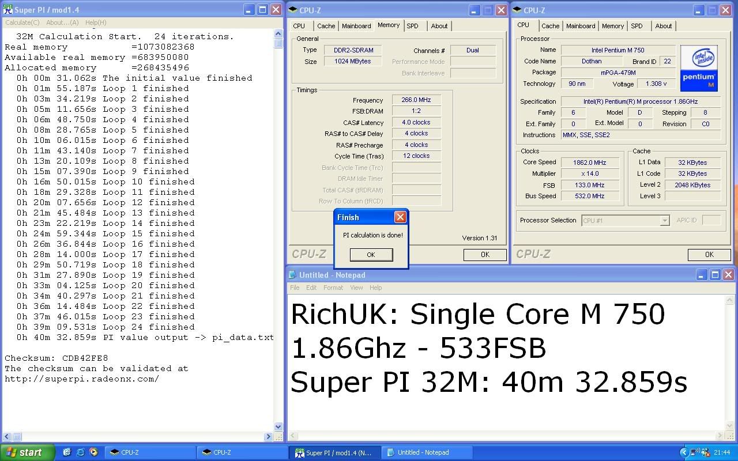738x461 pixels.
Task: Click Notepad horizontal scrollbar left arrow
Action: click(x=292, y=437)
